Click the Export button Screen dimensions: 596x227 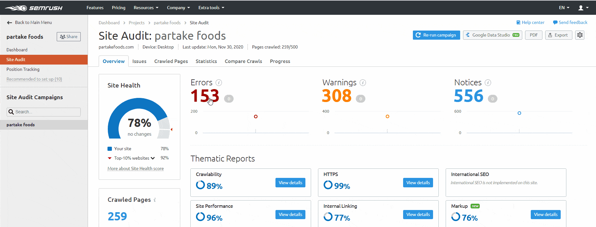pyautogui.click(x=558, y=35)
